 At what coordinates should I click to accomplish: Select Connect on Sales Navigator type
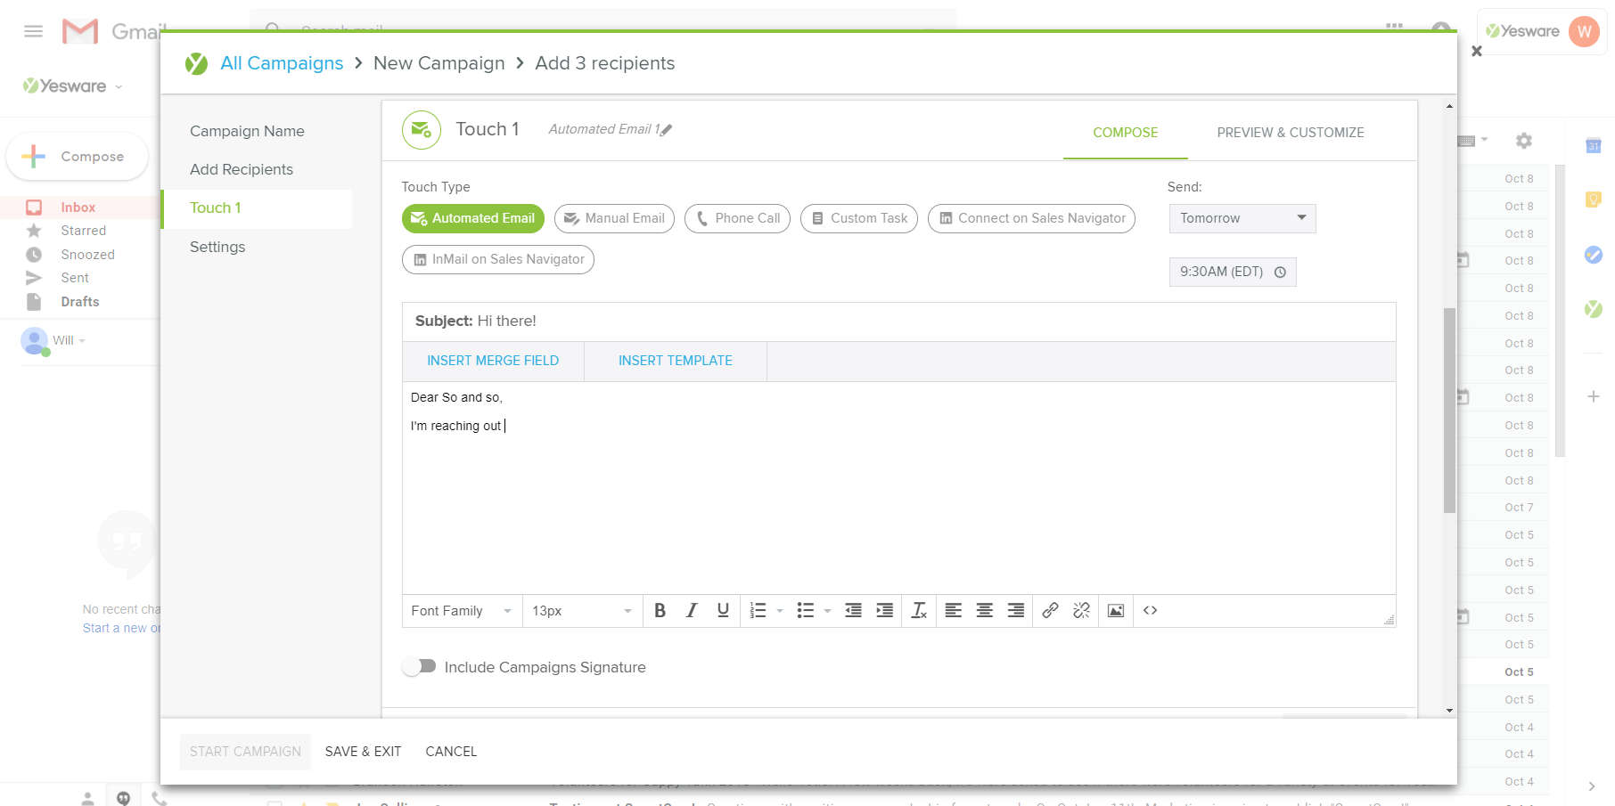[1031, 218]
